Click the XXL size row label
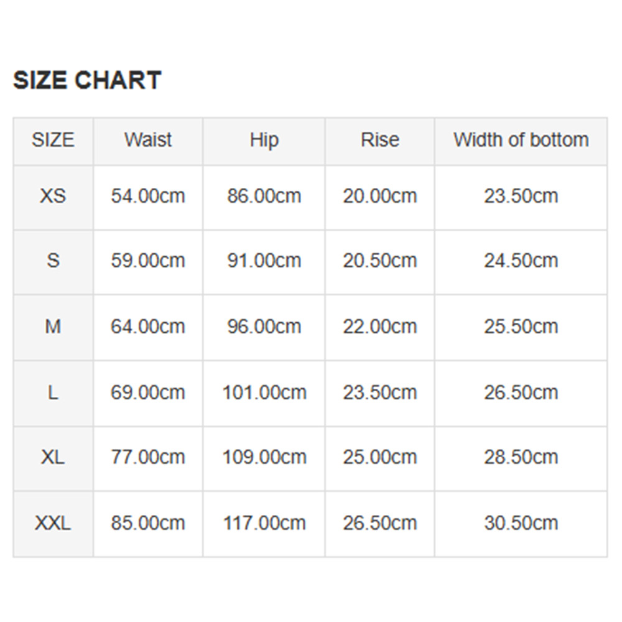 click(x=53, y=523)
